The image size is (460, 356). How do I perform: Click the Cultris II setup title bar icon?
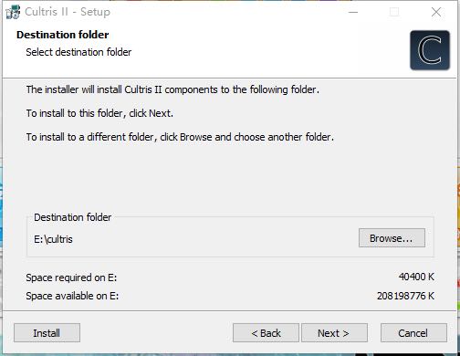click(x=13, y=12)
